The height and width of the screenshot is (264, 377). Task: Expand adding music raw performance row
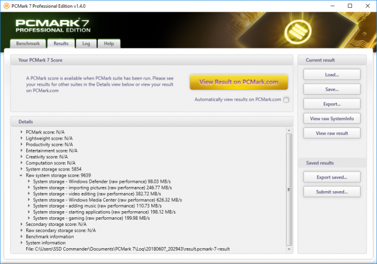(x=29, y=206)
